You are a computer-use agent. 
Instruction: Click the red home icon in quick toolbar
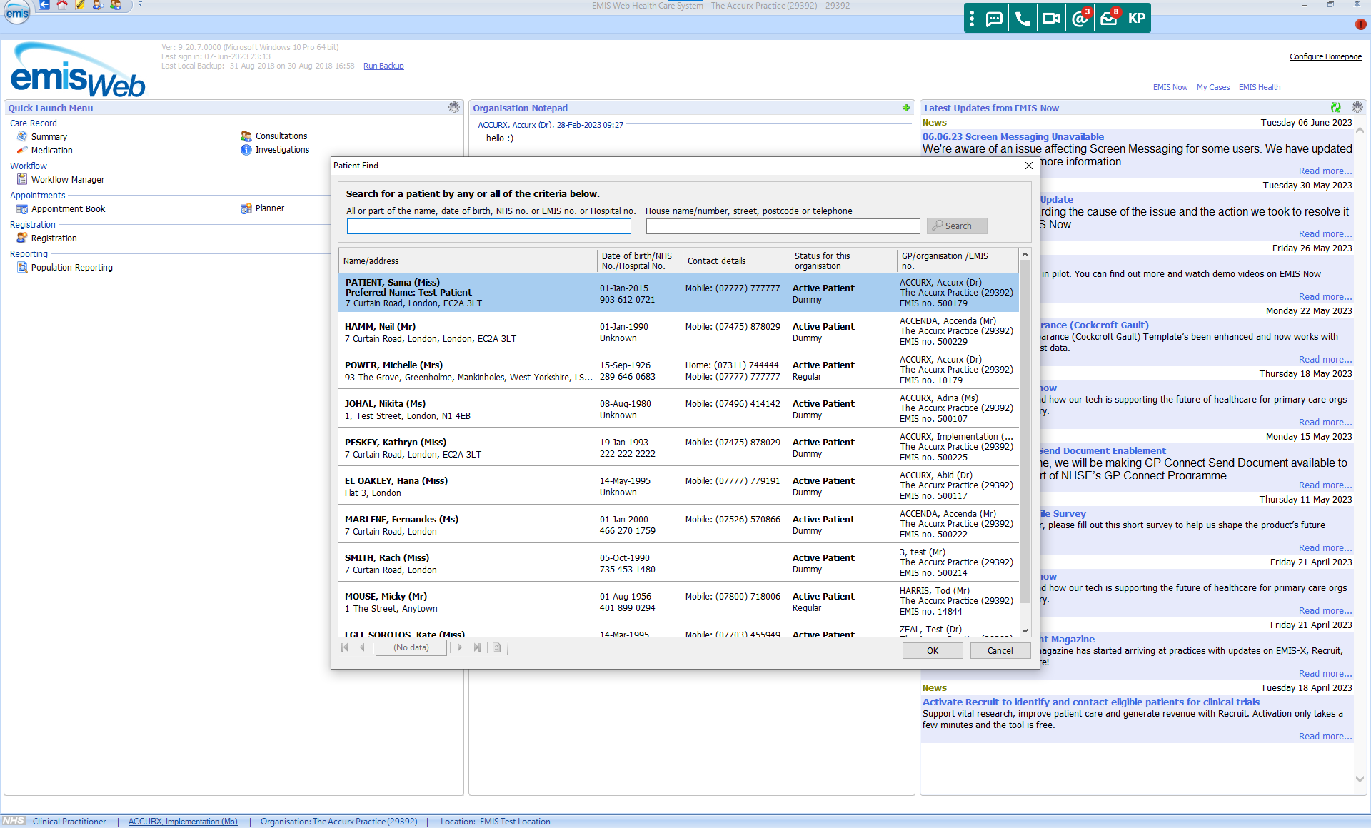point(62,5)
